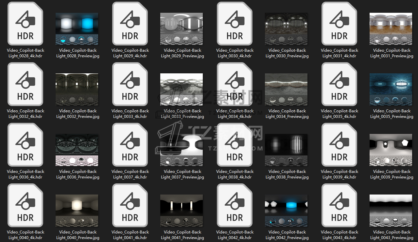
Task: Click the file name text BackLight_0040_4k.hdr
Action: [x=26, y=235]
